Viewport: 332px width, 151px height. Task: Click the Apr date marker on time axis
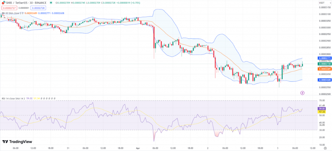tap(137, 148)
